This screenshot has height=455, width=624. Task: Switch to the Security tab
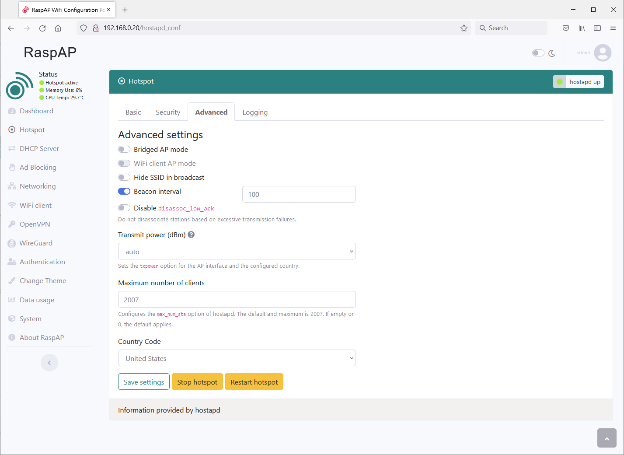pos(168,112)
